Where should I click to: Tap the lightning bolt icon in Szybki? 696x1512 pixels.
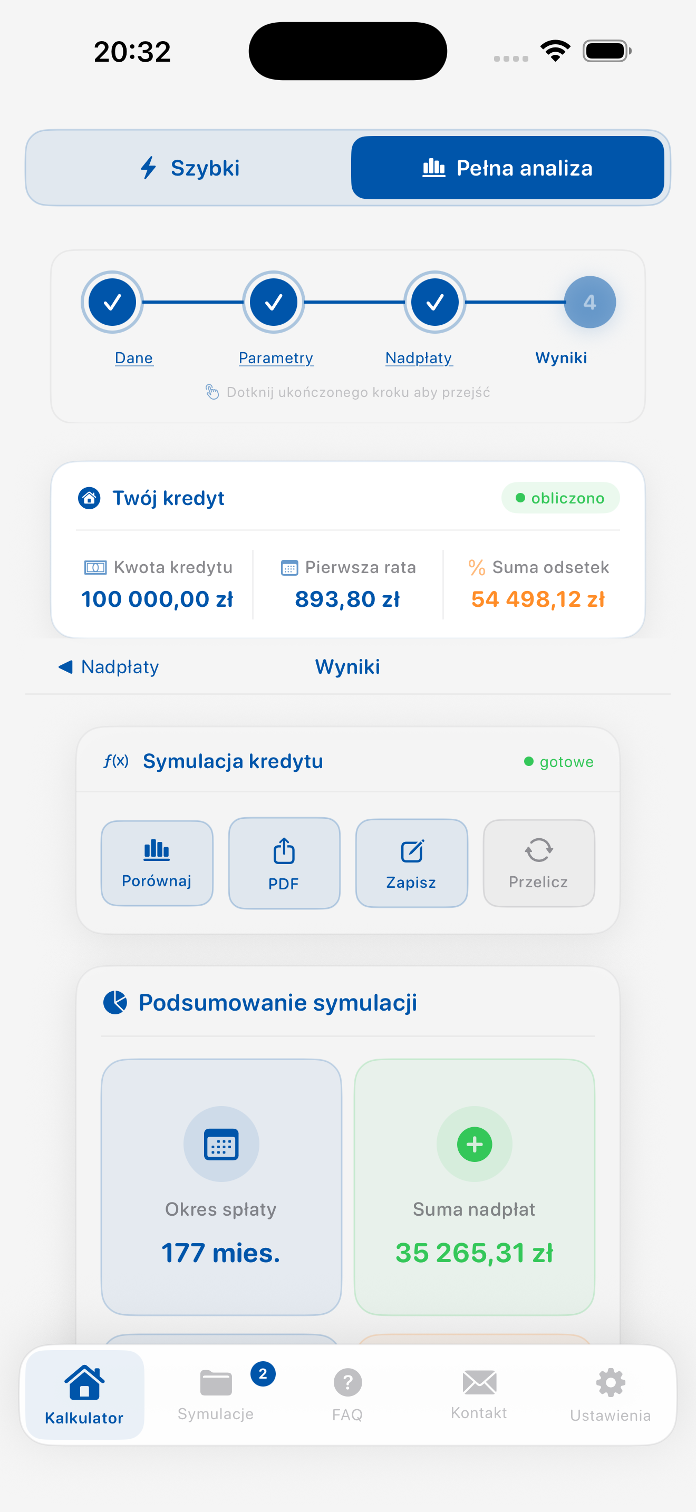pos(149,168)
